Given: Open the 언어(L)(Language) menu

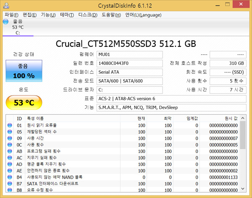Looking at the screenshot, I should 143,15.
